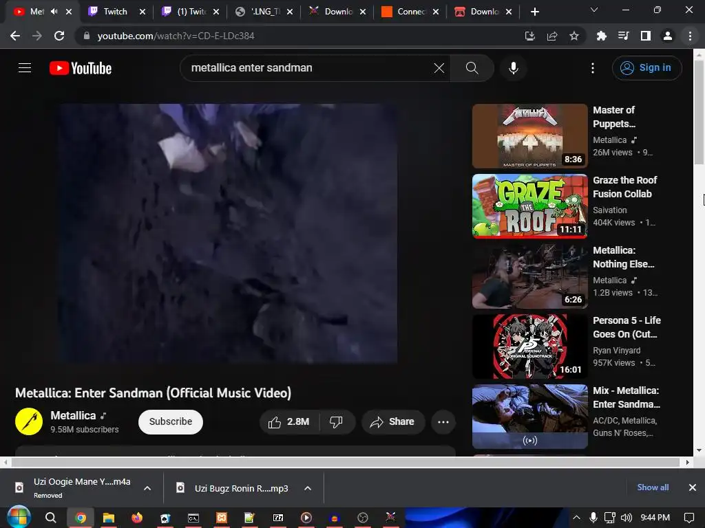Screen dimensions: 705x528
Task: Click page vertical scrollbar thumb
Action: point(699,112)
